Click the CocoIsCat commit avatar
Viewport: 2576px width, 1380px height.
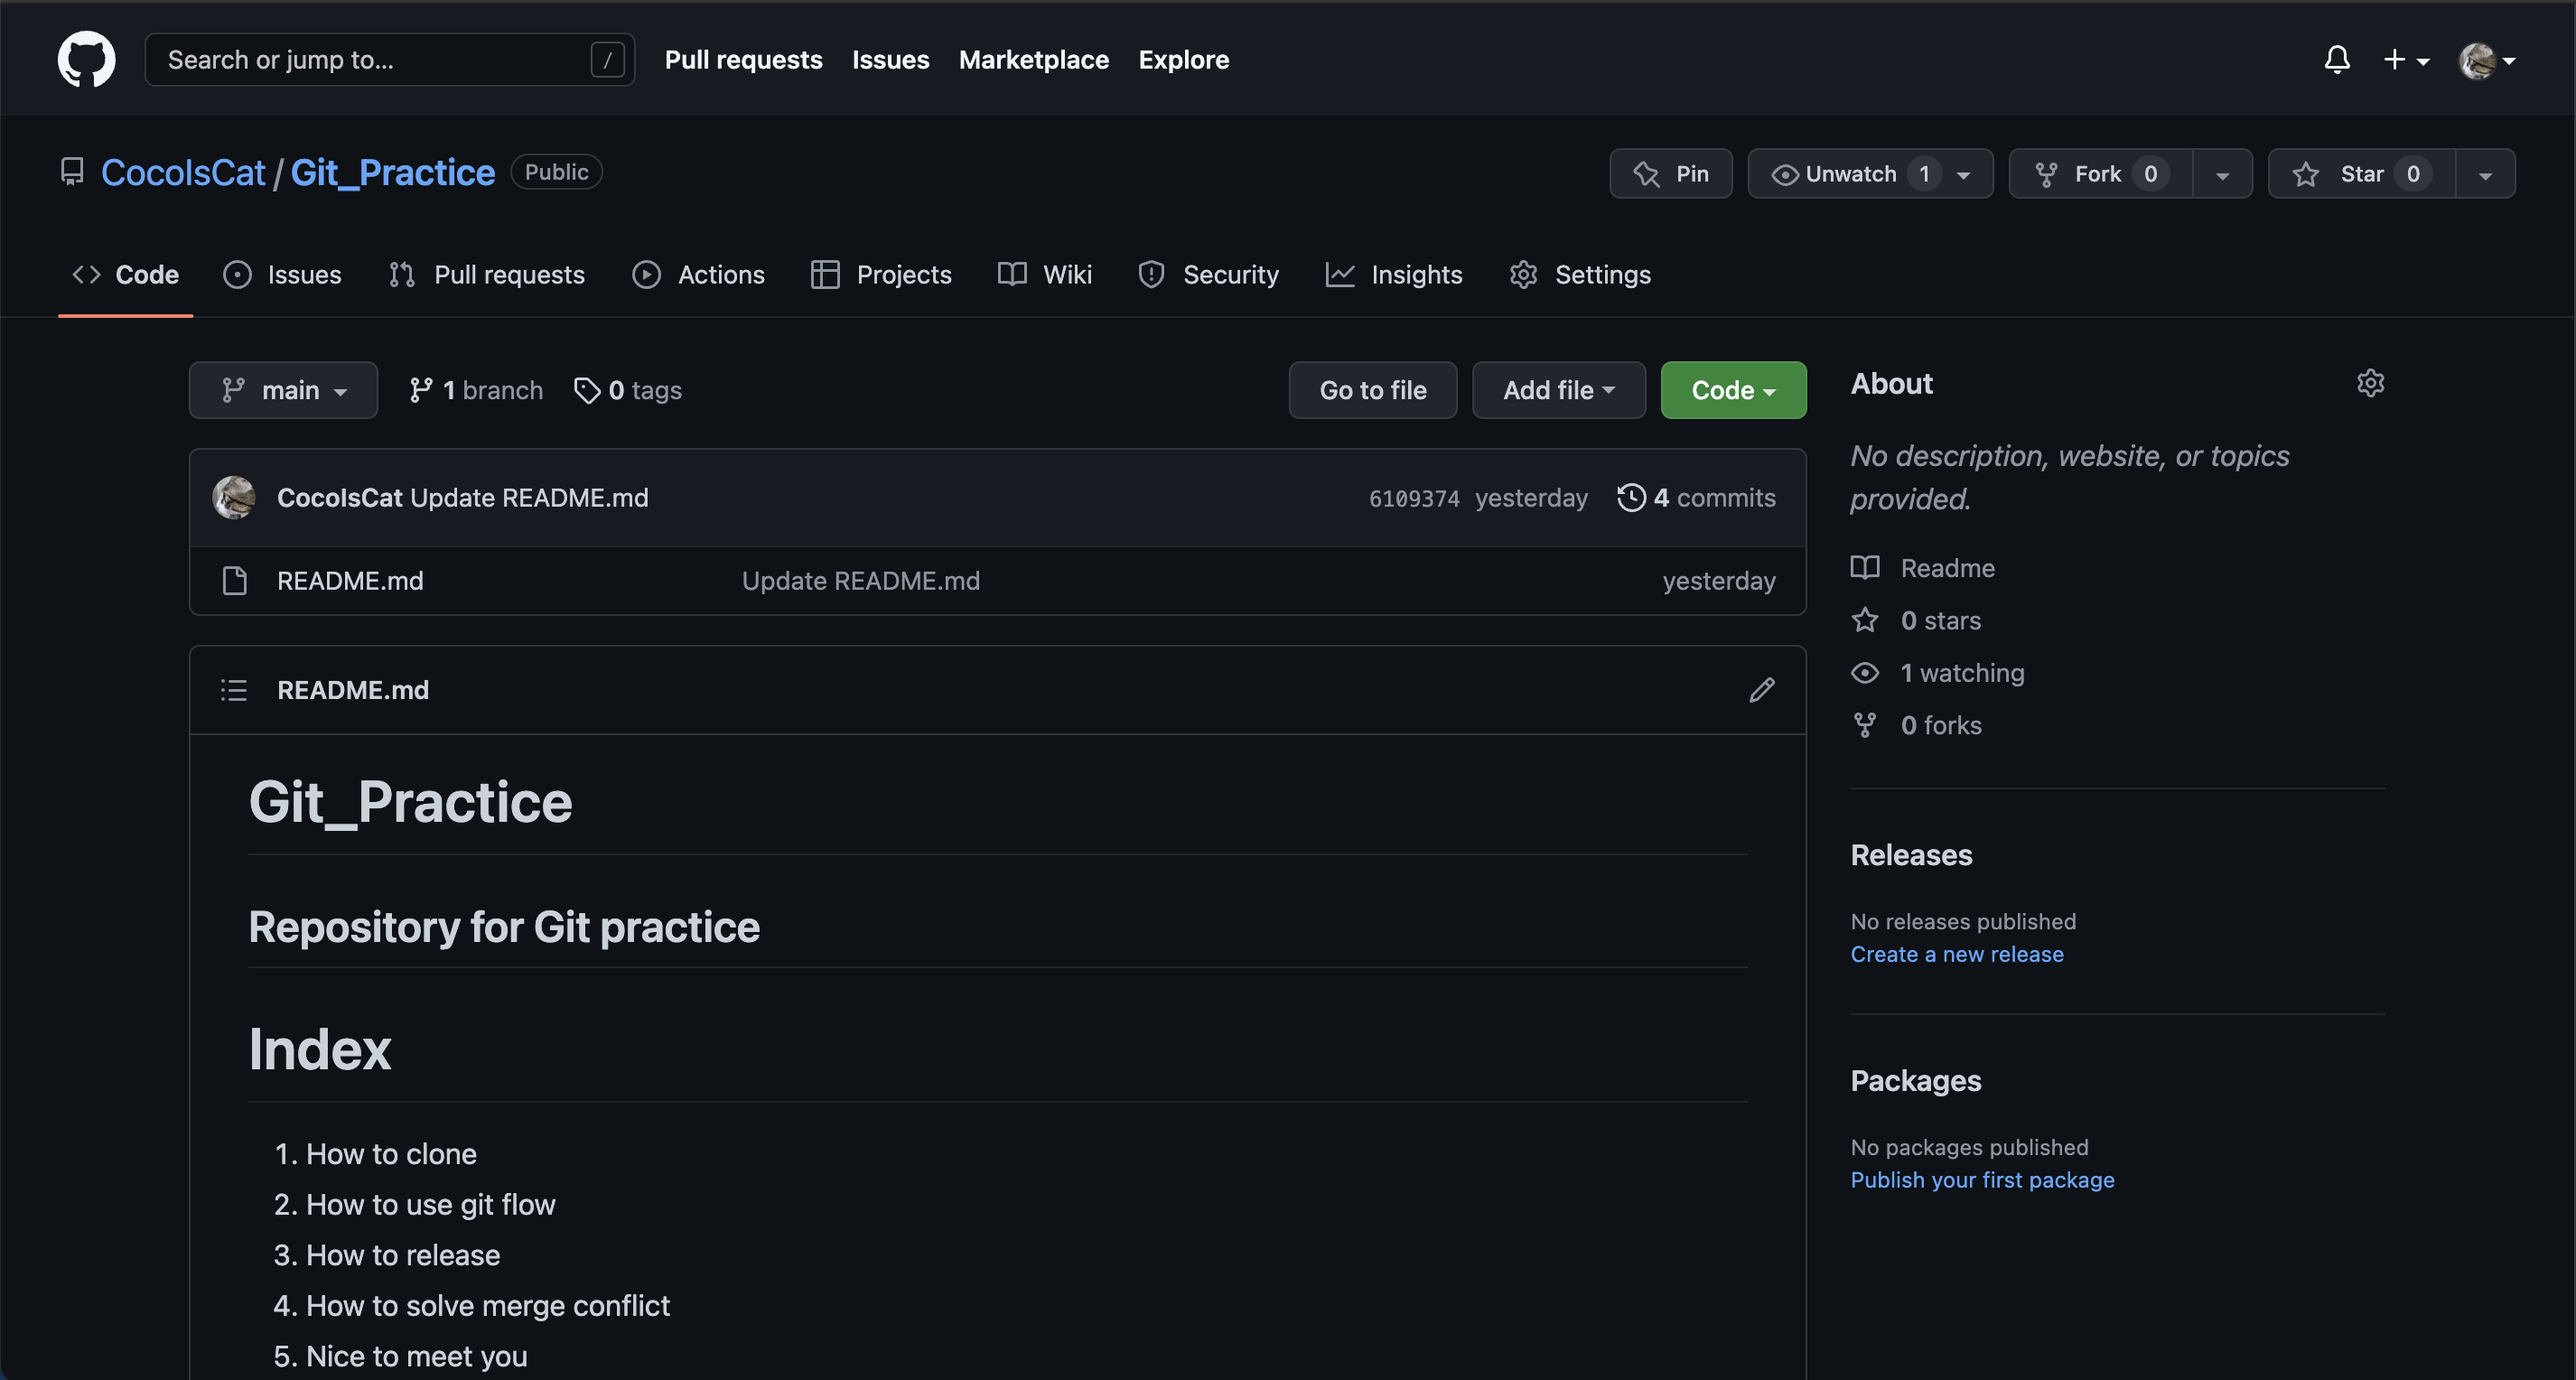tap(234, 497)
